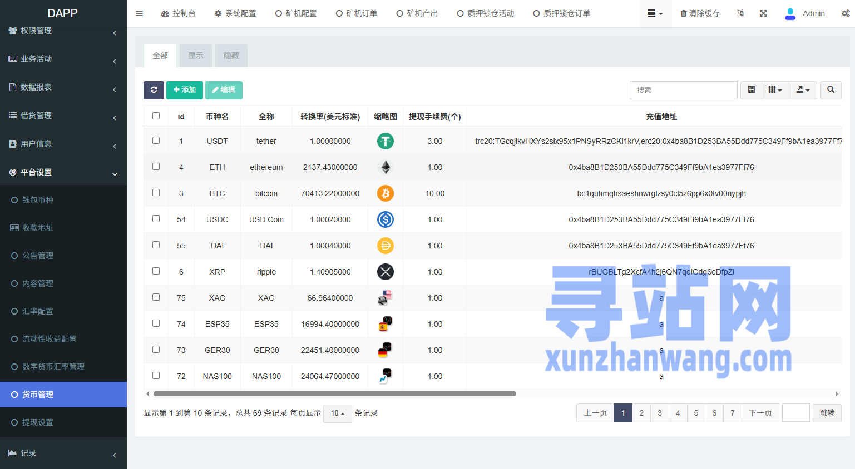Check the checkbox for the ETH row
Viewport: 855px width, 469px height.
[156, 167]
